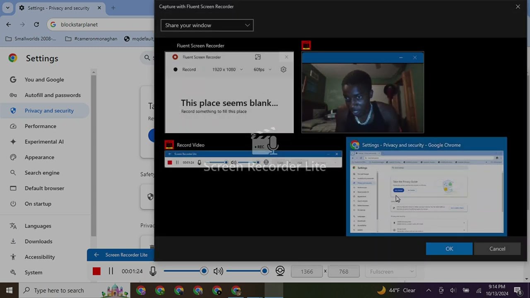Open the Fullscreen mode dropdown
This screenshot has width=530, height=298.
390,272
